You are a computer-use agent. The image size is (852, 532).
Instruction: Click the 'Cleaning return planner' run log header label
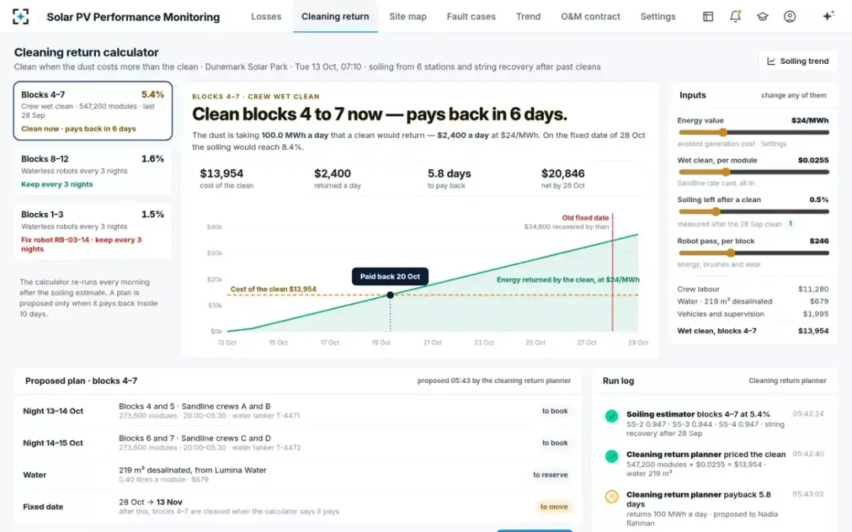[787, 381]
